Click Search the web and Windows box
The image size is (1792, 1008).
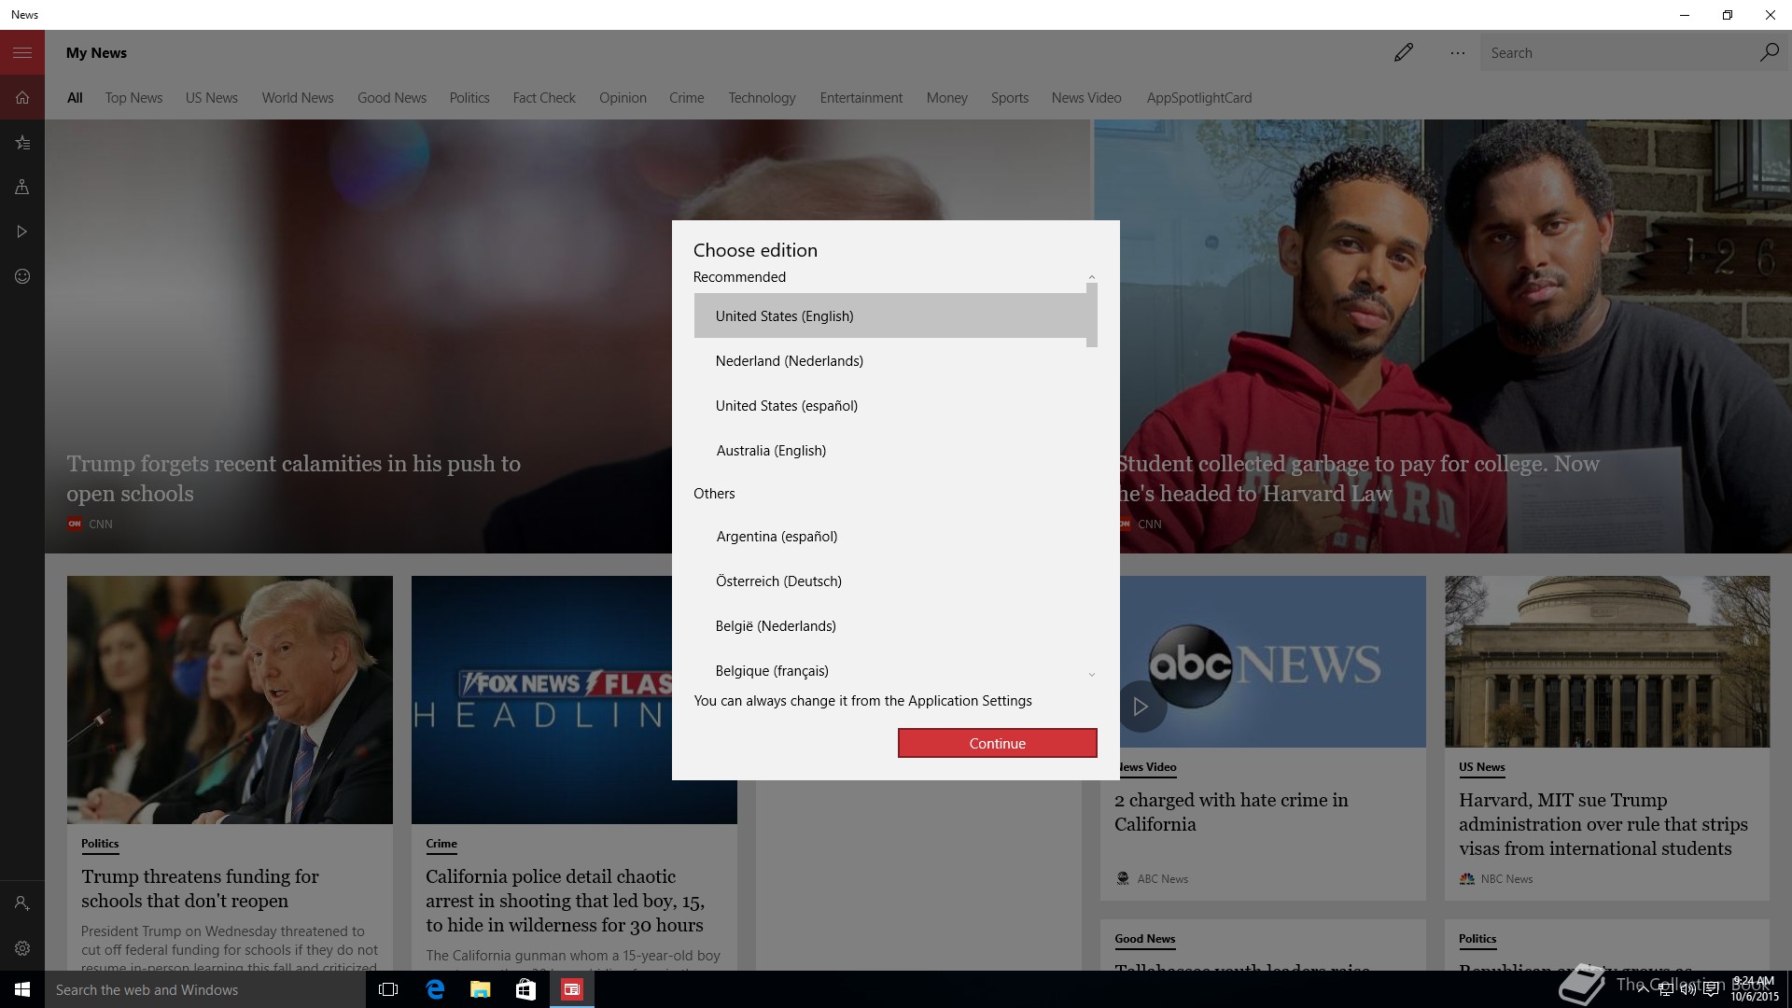click(205, 989)
